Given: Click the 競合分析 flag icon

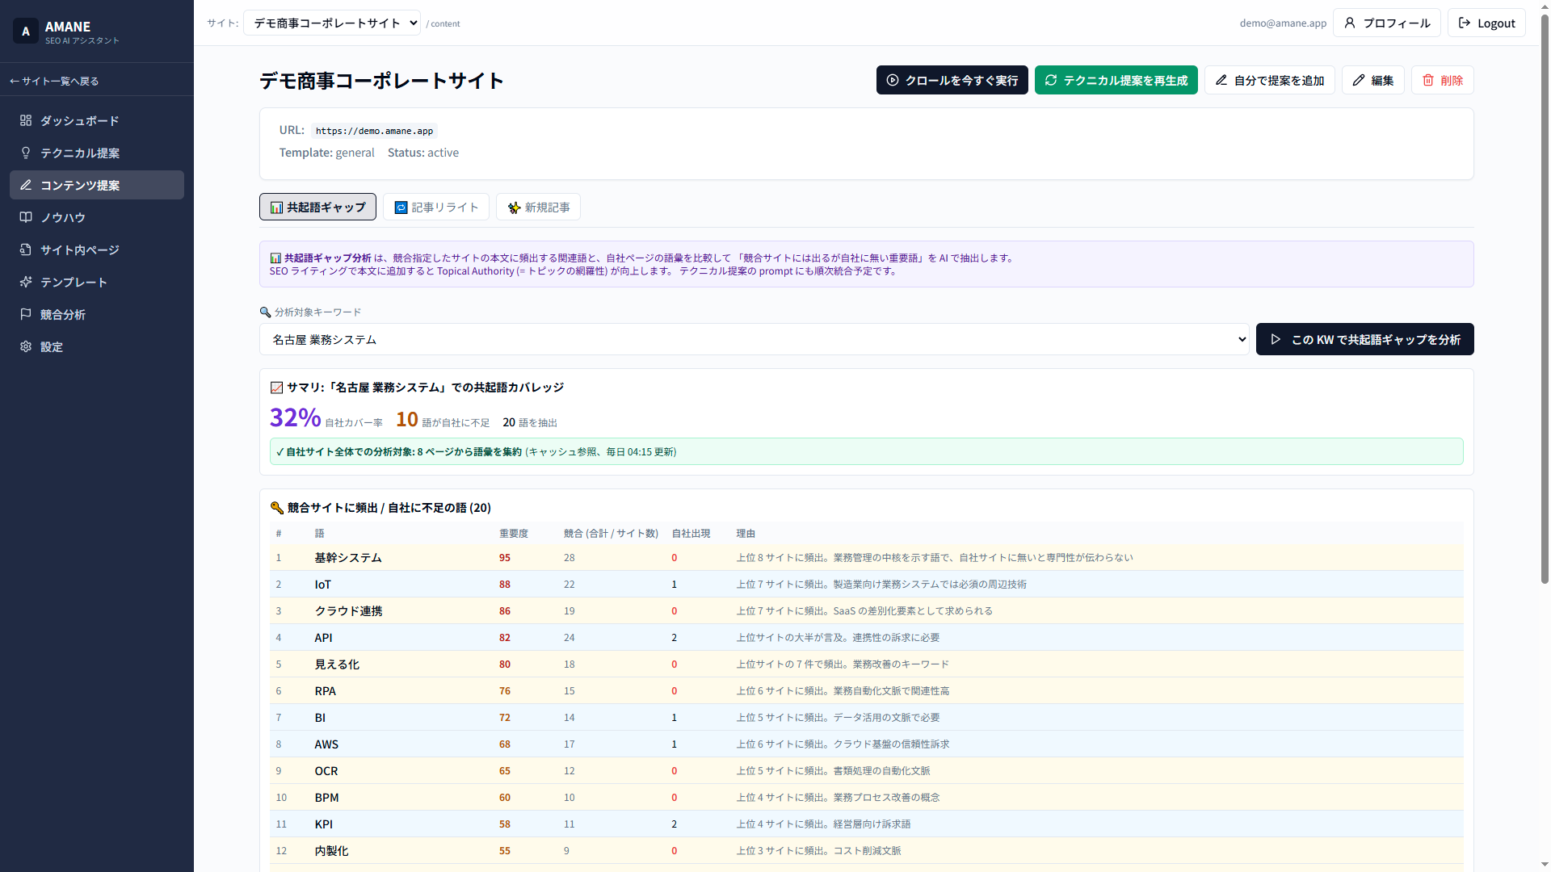Looking at the screenshot, I should 26,314.
